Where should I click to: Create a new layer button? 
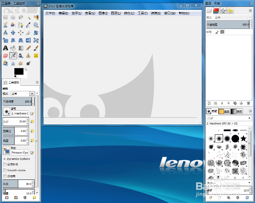coord(209,103)
